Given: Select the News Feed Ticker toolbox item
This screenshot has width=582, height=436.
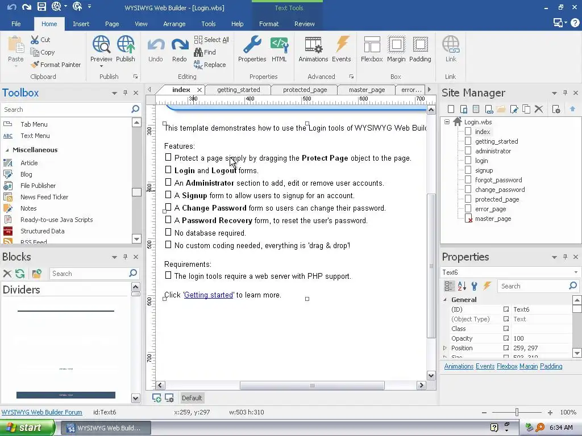Looking at the screenshot, I should [x=44, y=197].
